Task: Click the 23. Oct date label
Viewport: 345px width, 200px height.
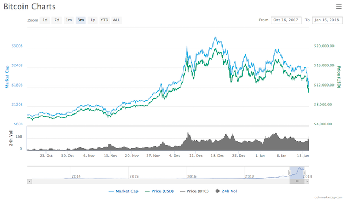Action: (46, 156)
